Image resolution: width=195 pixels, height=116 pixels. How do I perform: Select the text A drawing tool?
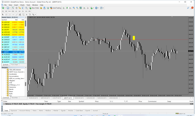coord(27,15)
